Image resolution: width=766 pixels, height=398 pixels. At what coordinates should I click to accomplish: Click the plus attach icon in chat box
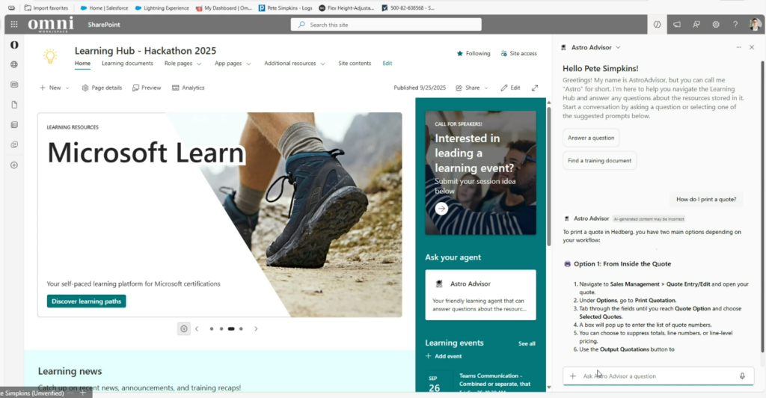(x=572, y=376)
